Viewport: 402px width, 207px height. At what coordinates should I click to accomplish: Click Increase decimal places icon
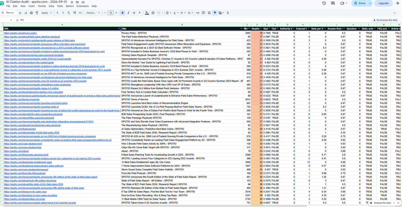[74, 13]
